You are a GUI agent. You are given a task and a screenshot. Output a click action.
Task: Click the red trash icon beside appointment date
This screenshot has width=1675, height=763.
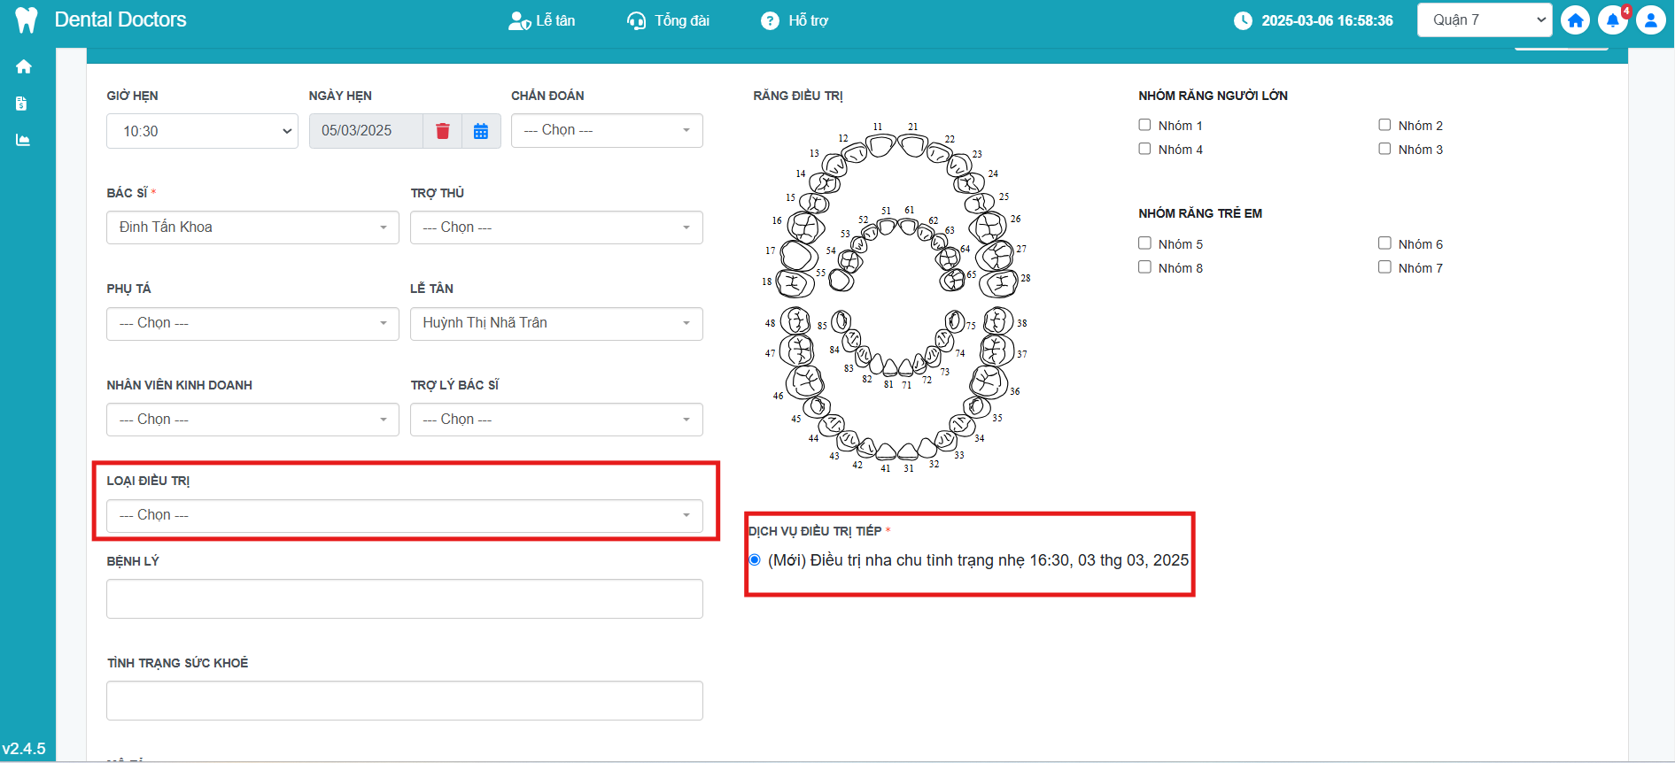coord(443,131)
